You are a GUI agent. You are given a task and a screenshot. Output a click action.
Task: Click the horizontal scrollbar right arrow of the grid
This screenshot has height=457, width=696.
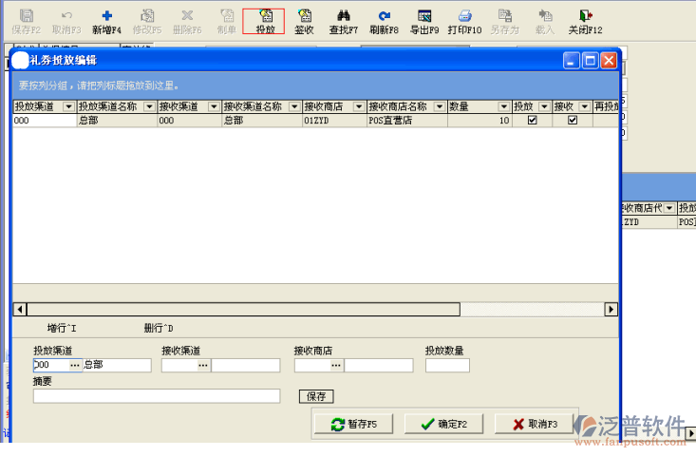tap(611, 310)
